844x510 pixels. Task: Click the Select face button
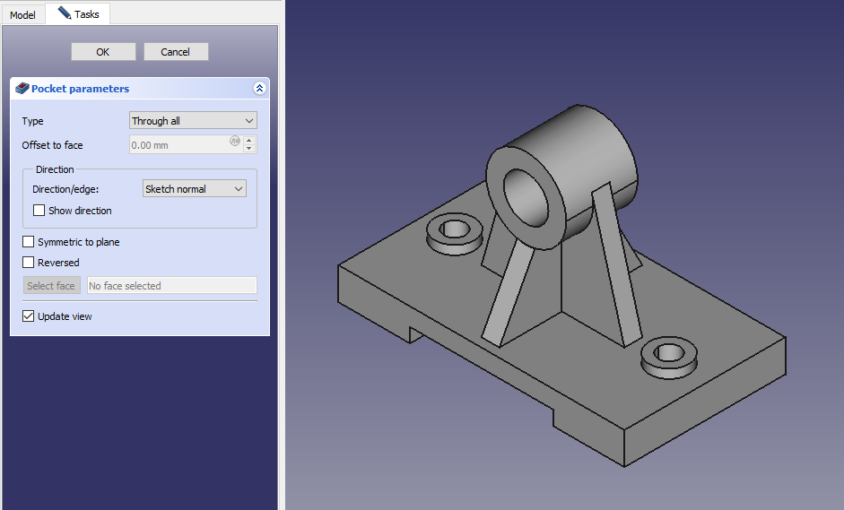click(51, 286)
